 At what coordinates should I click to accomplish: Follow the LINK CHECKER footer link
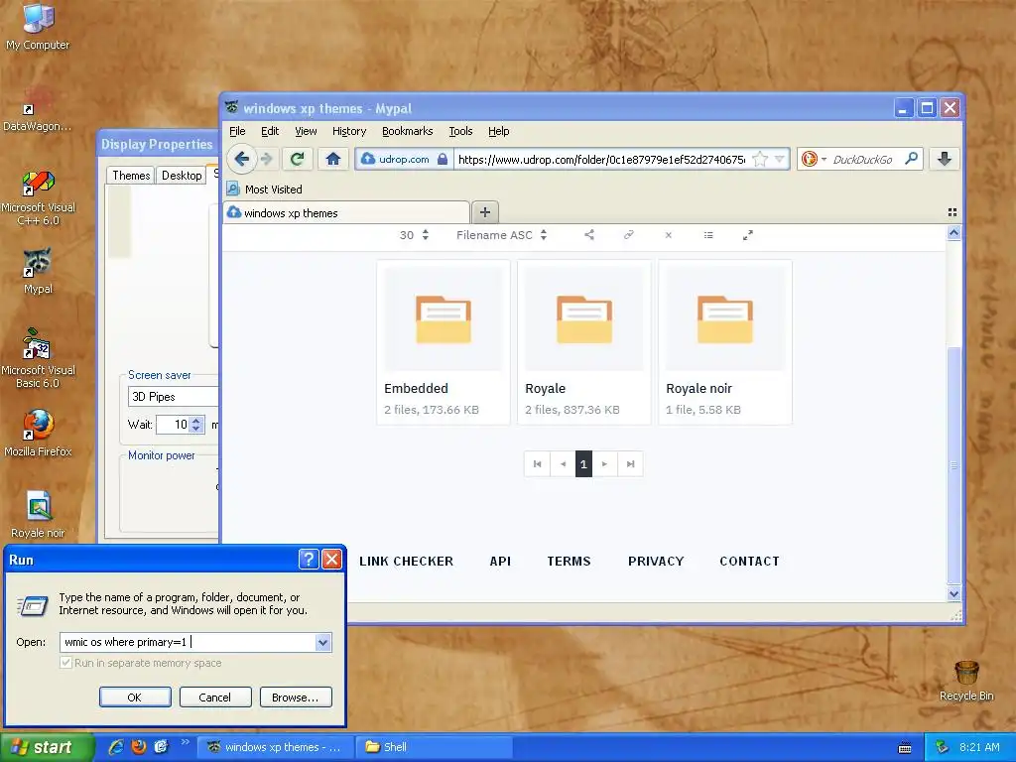pyautogui.click(x=406, y=562)
